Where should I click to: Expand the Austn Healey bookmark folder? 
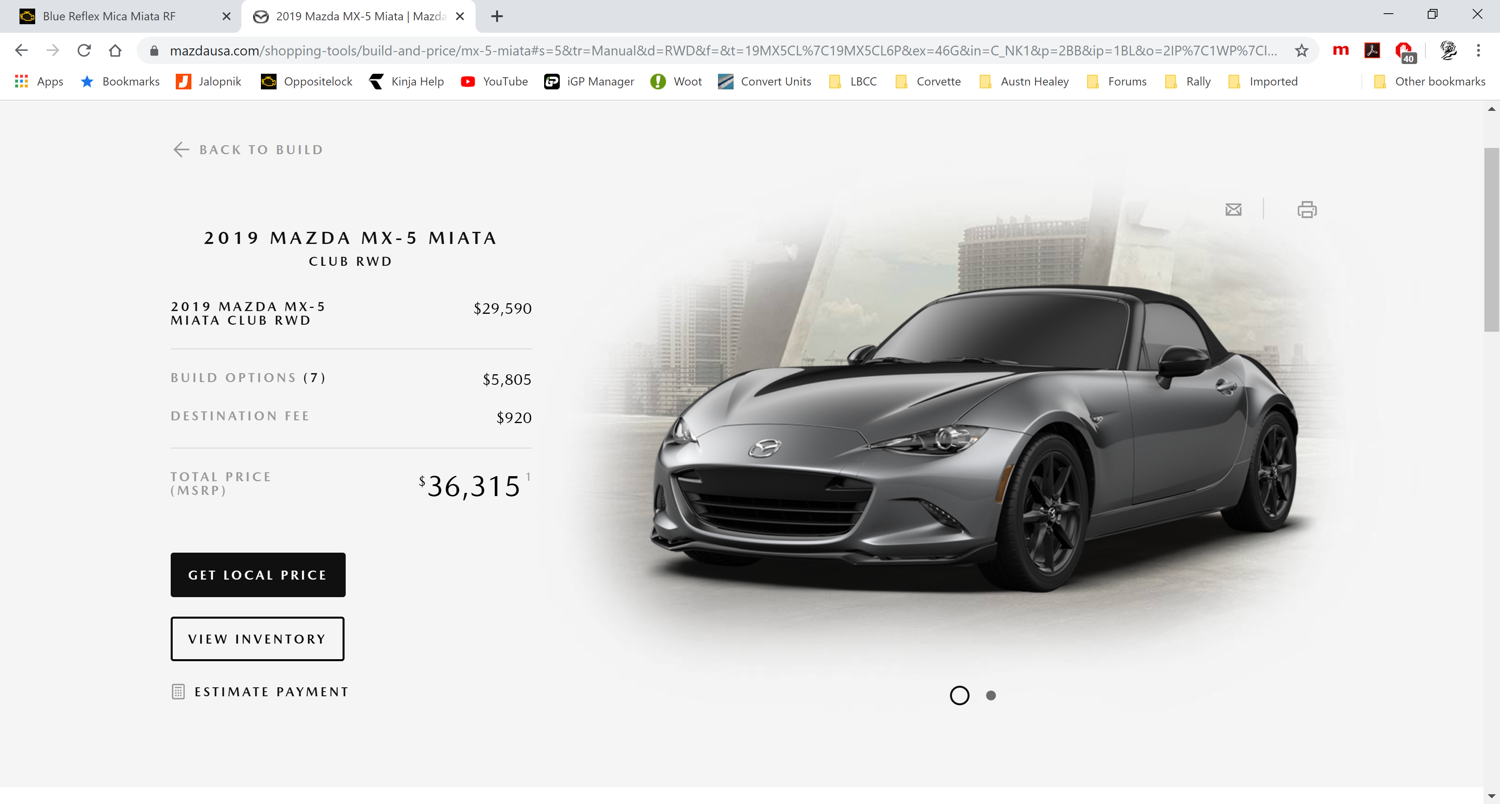point(1024,82)
